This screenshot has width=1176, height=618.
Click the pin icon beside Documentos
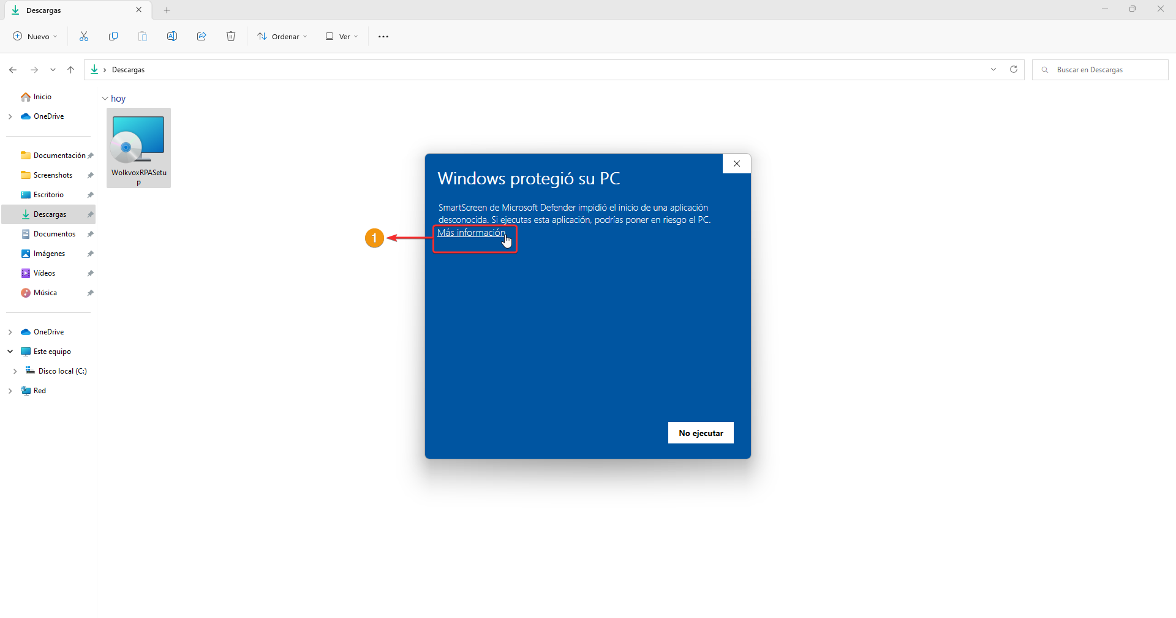coord(91,234)
